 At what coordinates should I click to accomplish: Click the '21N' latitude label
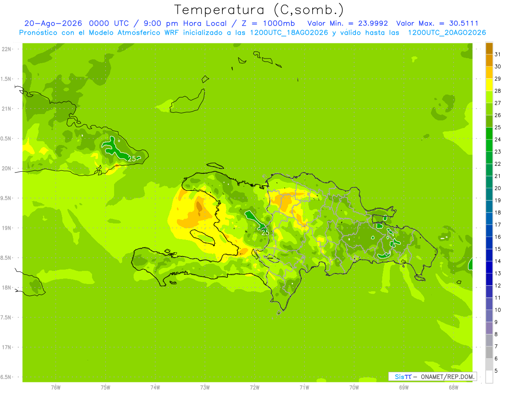tap(7, 109)
